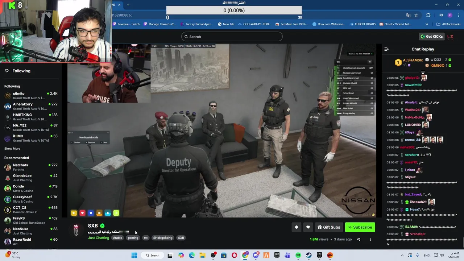Click username ISLAMH in chat
Viewport: 464px width, 261px height.
411,227
